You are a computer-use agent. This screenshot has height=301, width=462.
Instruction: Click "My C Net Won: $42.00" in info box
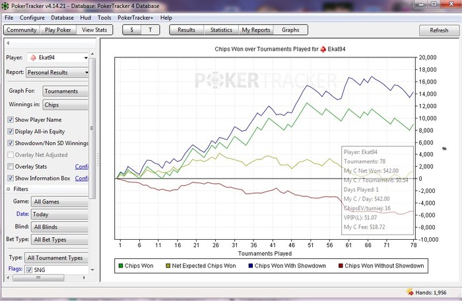tap(371, 171)
